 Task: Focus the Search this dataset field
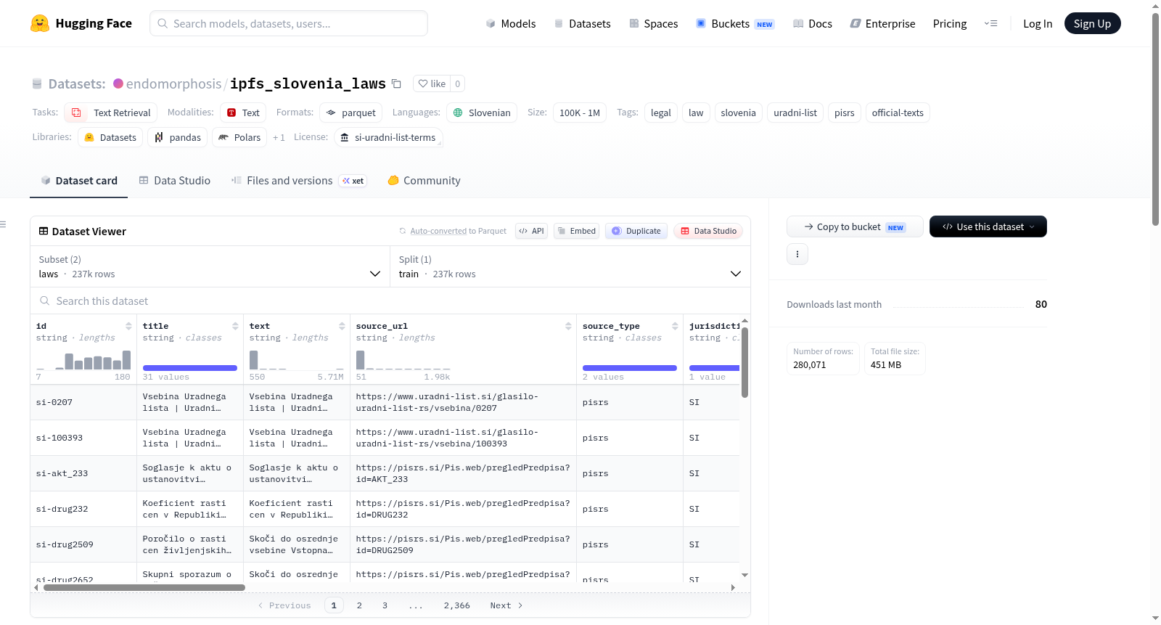[x=390, y=301]
